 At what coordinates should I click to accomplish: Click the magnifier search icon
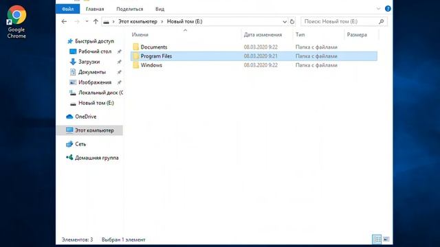pyautogui.click(x=381, y=21)
